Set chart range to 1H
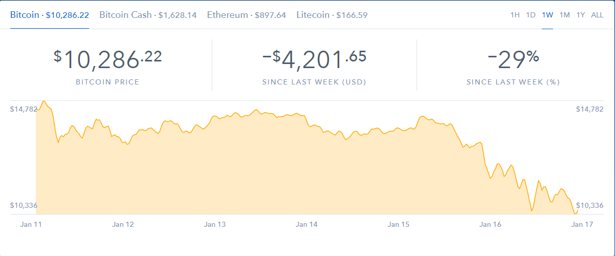Viewport: 615px width, 256px height. [515, 15]
